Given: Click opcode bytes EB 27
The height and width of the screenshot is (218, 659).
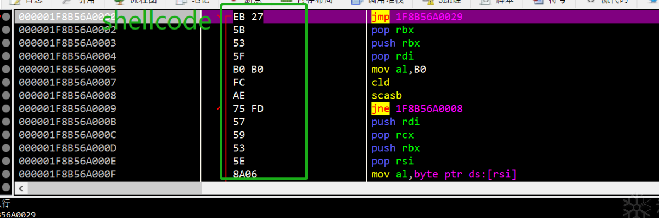Looking at the screenshot, I should (248, 17).
